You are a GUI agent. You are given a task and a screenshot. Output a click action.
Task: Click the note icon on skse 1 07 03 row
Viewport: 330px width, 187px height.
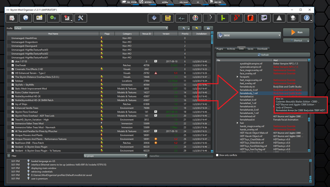(x=155, y=62)
